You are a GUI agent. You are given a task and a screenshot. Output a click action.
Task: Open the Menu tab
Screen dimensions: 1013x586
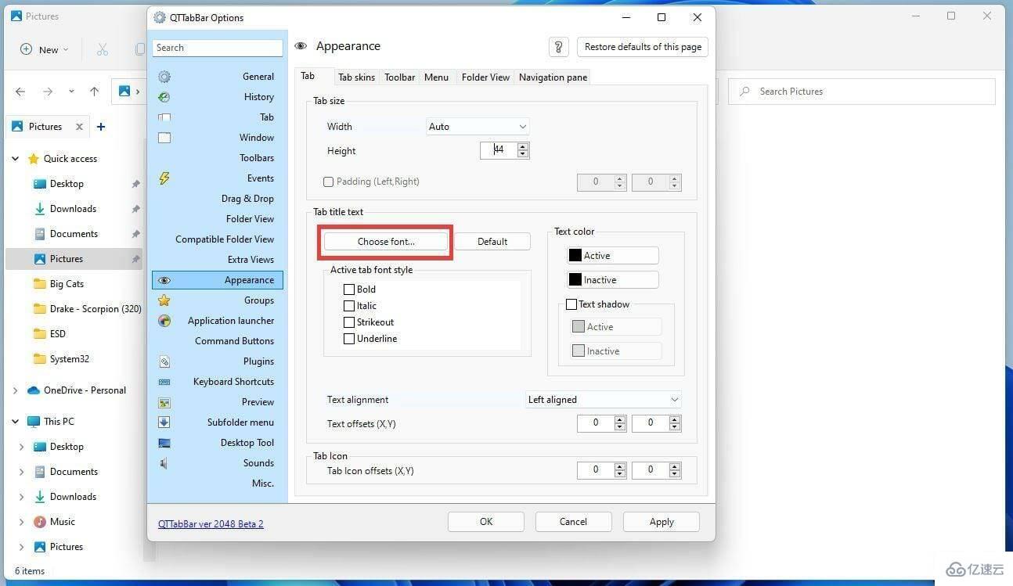436,77
